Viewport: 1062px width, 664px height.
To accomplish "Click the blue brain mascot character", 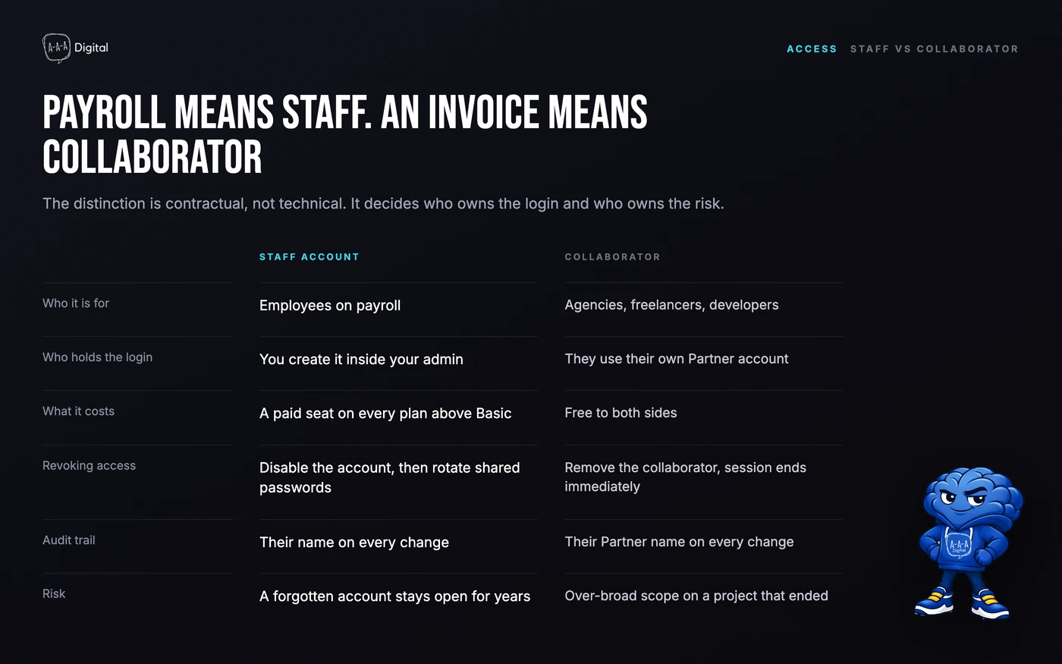I will pos(970,543).
